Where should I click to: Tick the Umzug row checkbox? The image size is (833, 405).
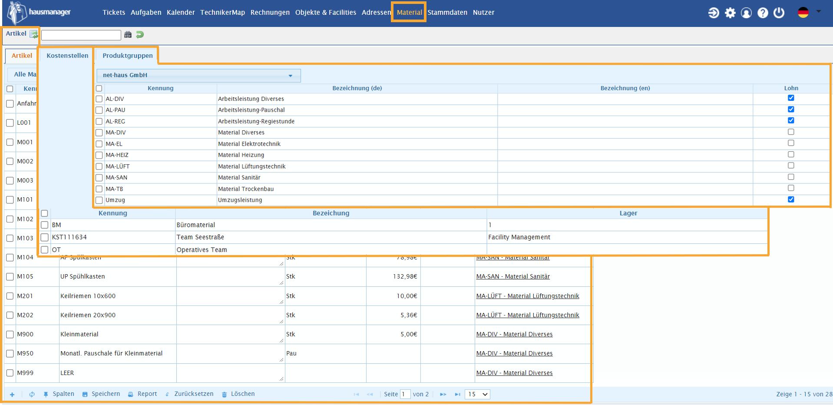click(x=99, y=200)
